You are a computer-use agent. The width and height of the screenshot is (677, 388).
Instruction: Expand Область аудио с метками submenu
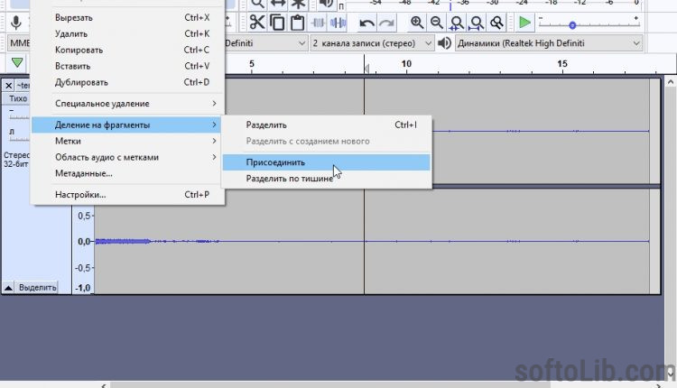coord(128,157)
